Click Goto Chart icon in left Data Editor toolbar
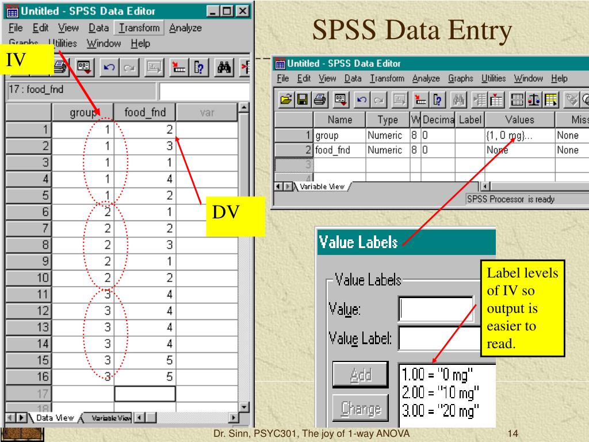The image size is (589, 442). [154, 68]
